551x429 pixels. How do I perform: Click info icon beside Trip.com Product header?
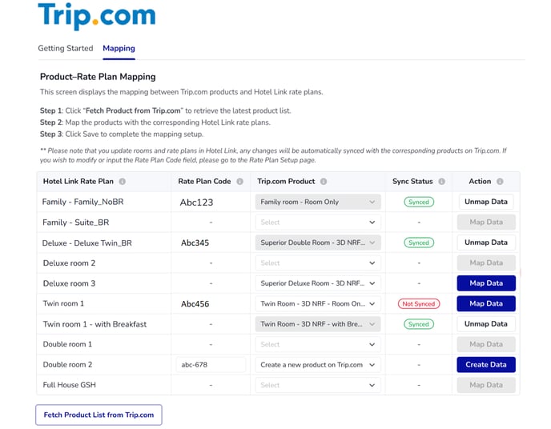324,182
